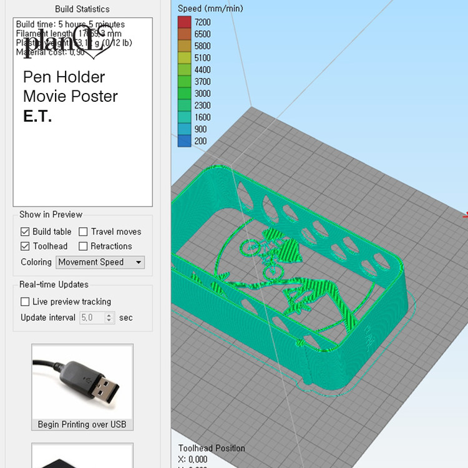468x468 pixels.
Task: Uncheck the Toolhead checkbox
Action: click(x=25, y=246)
